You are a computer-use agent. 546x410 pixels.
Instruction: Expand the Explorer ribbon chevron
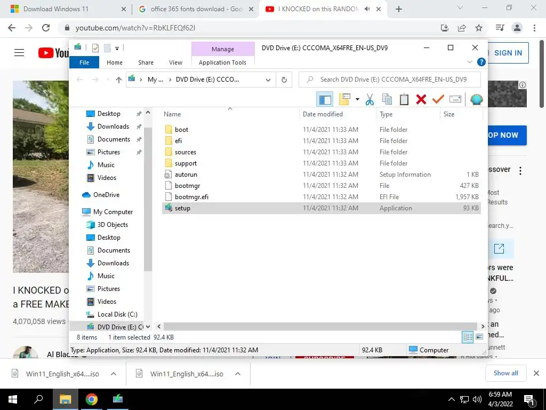[x=469, y=62]
